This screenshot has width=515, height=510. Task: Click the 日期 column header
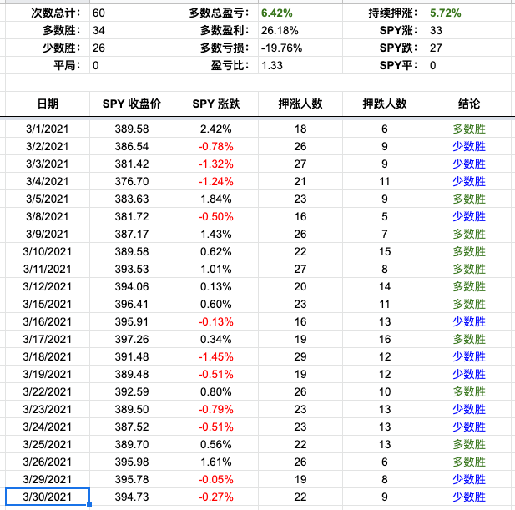tap(48, 104)
